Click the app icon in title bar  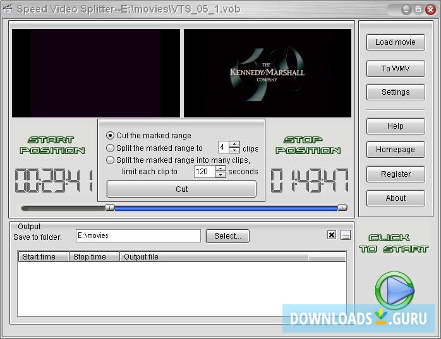[x=8, y=9]
